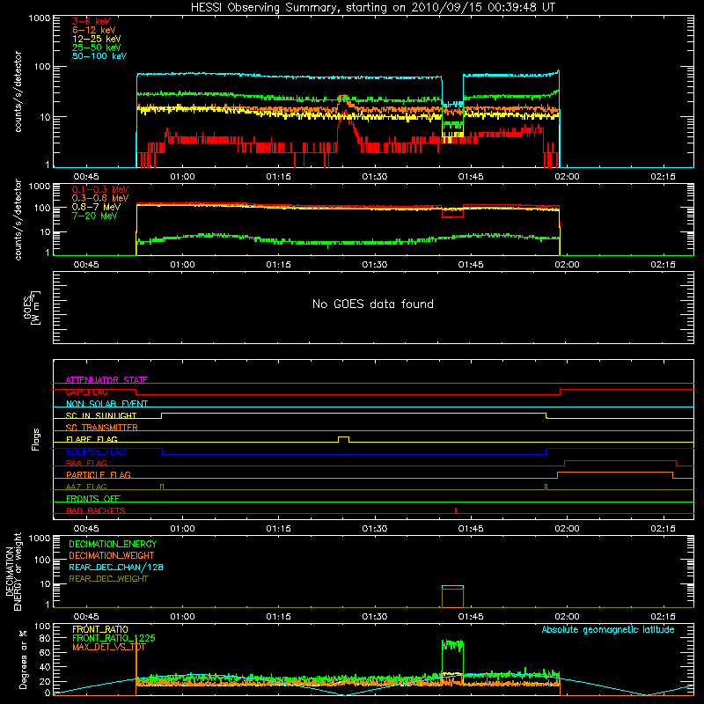Click the '01:30' tick label under the MeV panel
The image size is (704, 704).
pyautogui.click(x=375, y=265)
